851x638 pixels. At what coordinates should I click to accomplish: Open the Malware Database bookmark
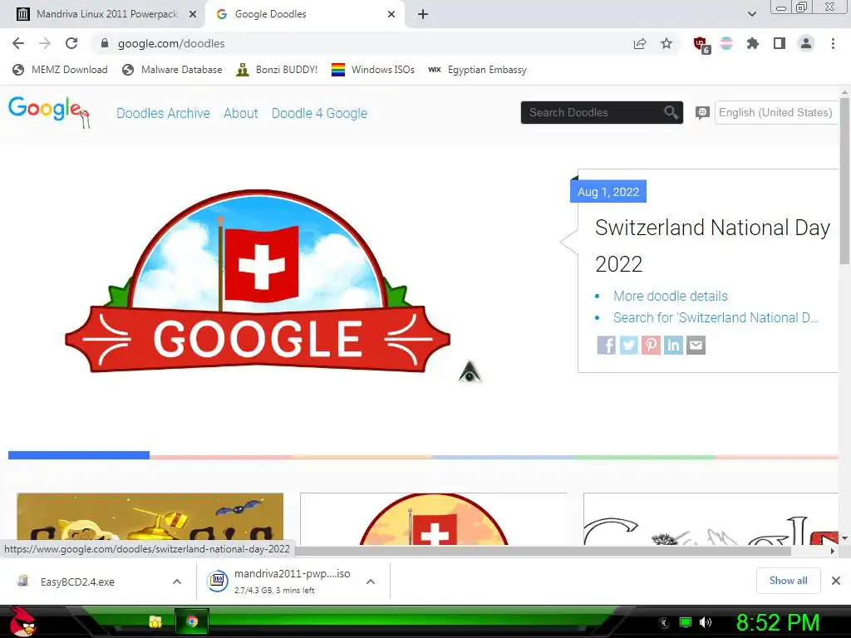click(x=173, y=70)
